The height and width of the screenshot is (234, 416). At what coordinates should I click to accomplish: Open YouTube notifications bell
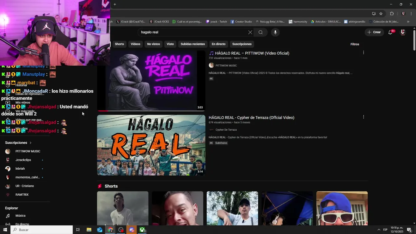391,32
